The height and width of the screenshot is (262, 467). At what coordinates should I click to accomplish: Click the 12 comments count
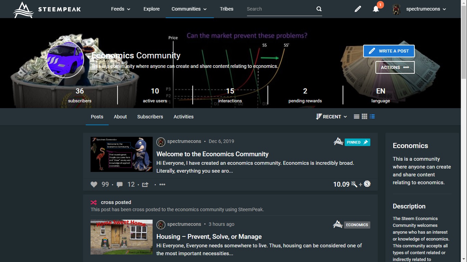pyautogui.click(x=131, y=185)
